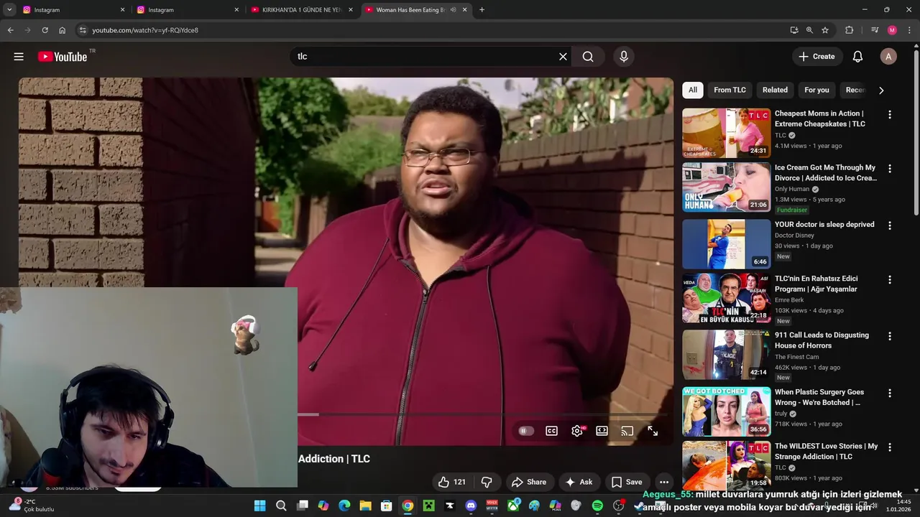Select the Related filter chip

pyautogui.click(x=775, y=90)
